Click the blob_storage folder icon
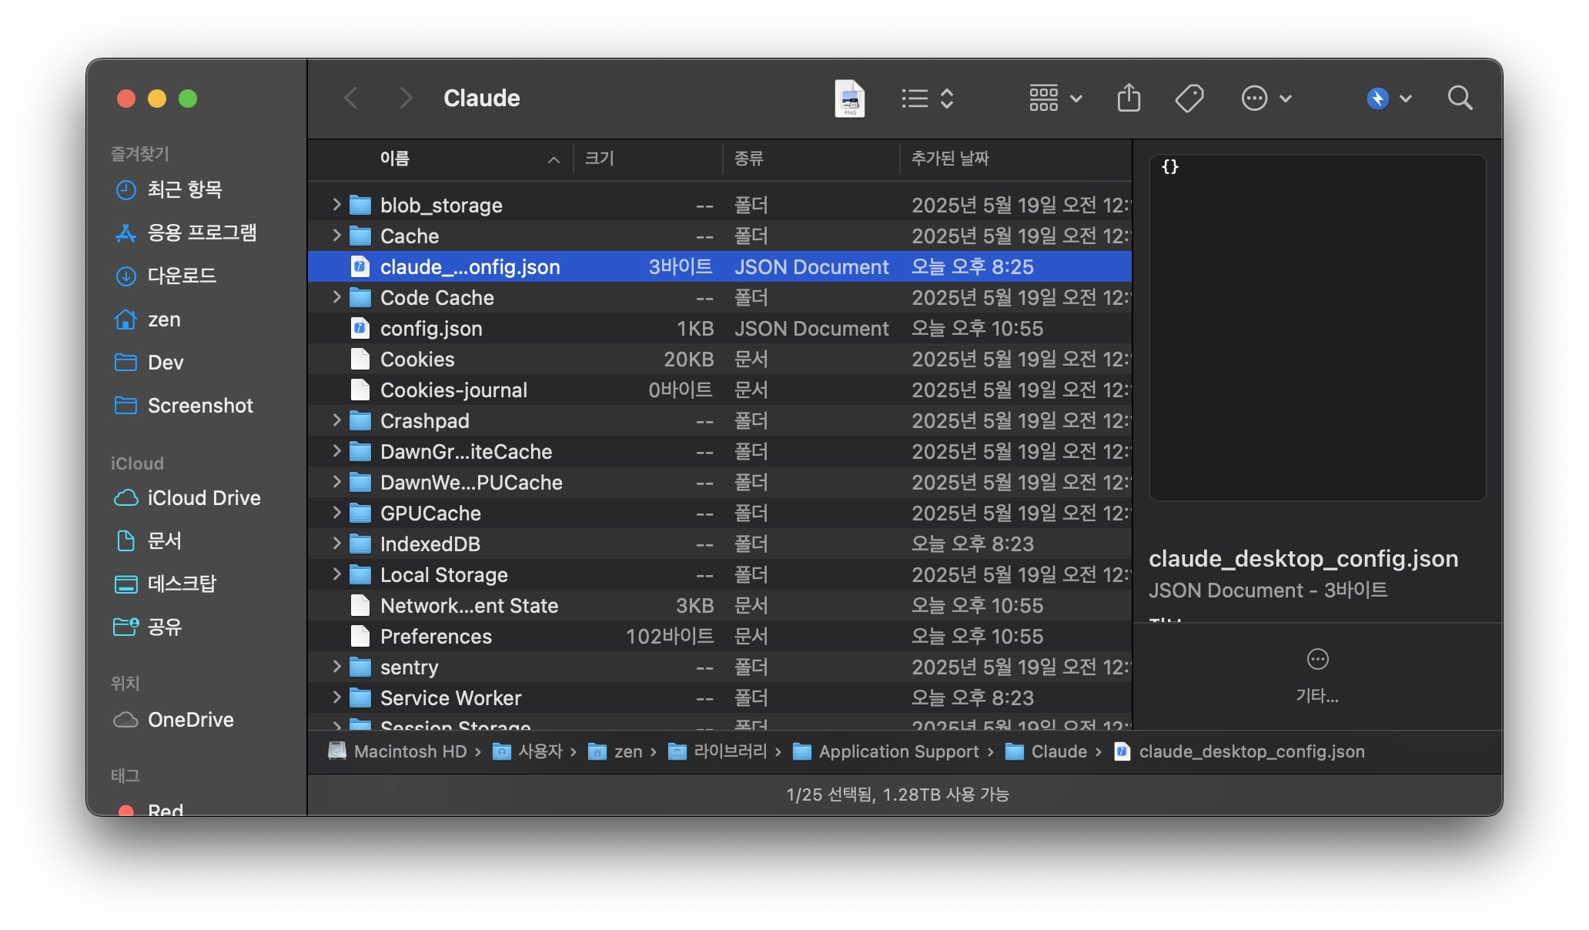The height and width of the screenshot is (930, 1589). [360, 205]
